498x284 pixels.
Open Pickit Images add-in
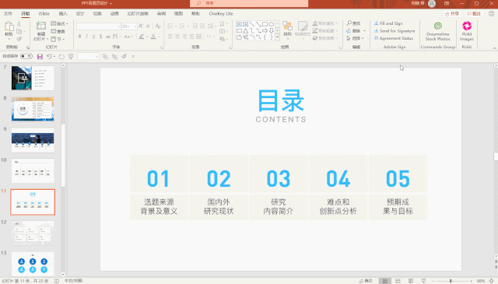coord(467,31)
